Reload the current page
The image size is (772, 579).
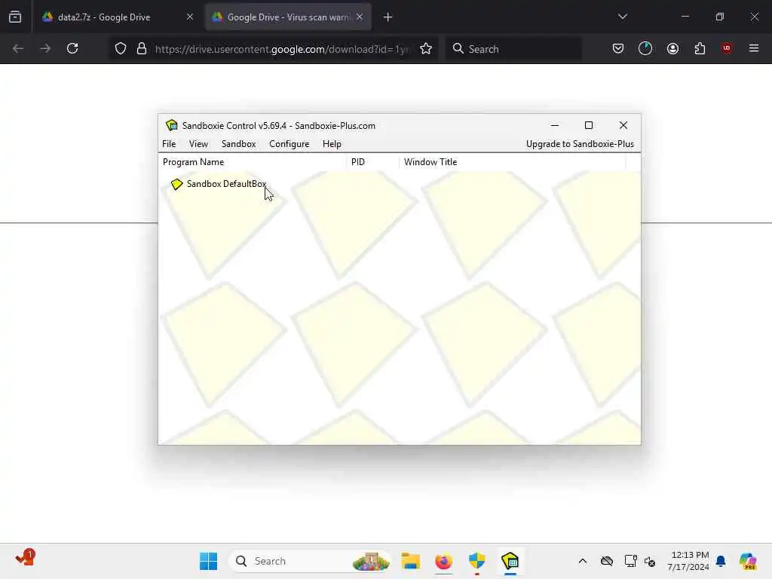click(72, 48)
